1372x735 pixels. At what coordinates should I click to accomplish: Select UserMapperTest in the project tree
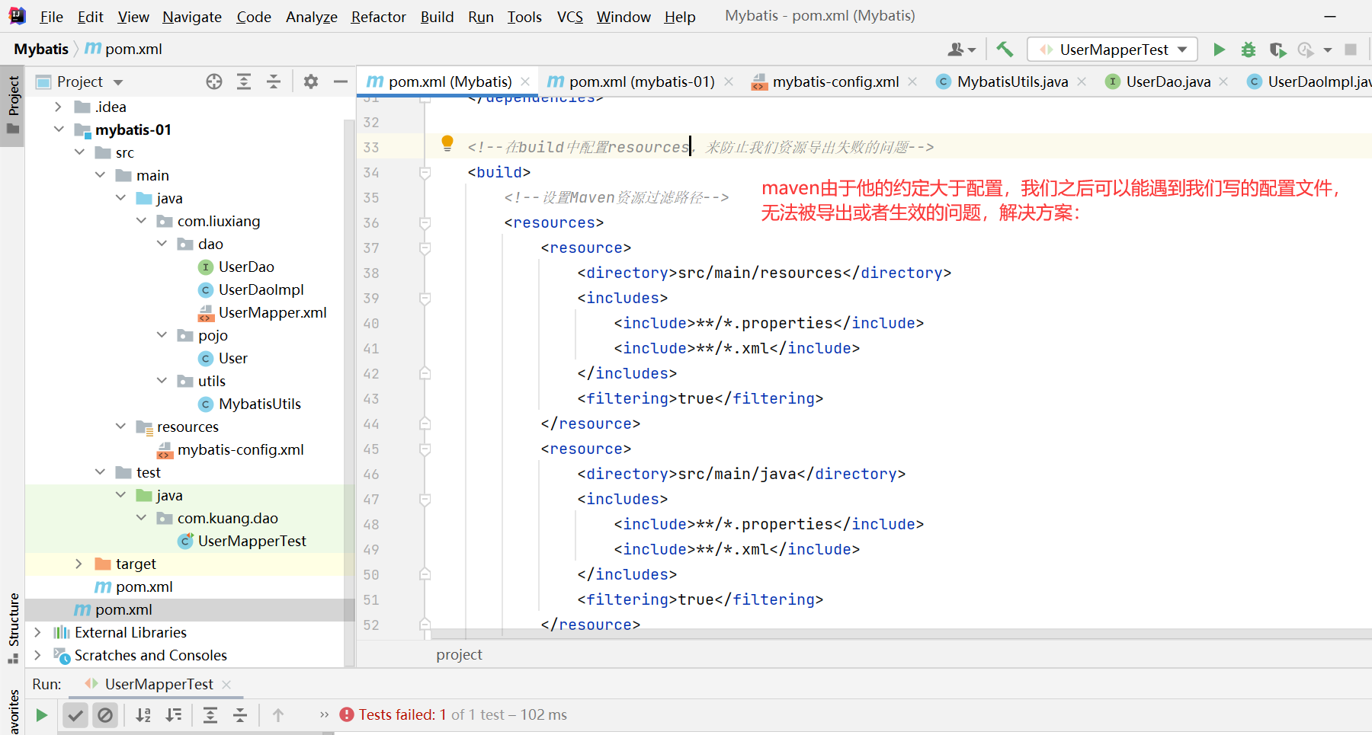click(x=242, y=541)
